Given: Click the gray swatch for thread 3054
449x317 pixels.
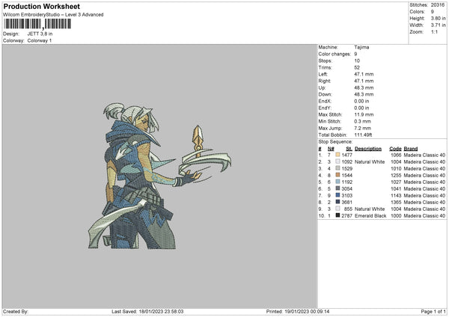Looking at the screenshot, I should (x=337, y=188).
